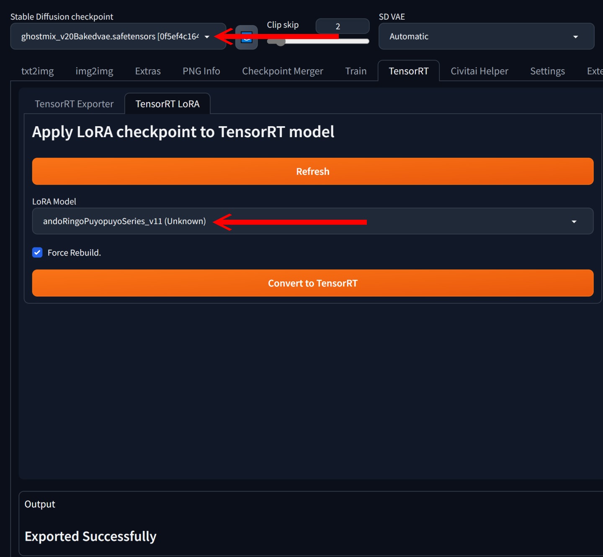603x557 pixels.
Task: Click the Convert to TensorRT button
Action: pos(312,283)
